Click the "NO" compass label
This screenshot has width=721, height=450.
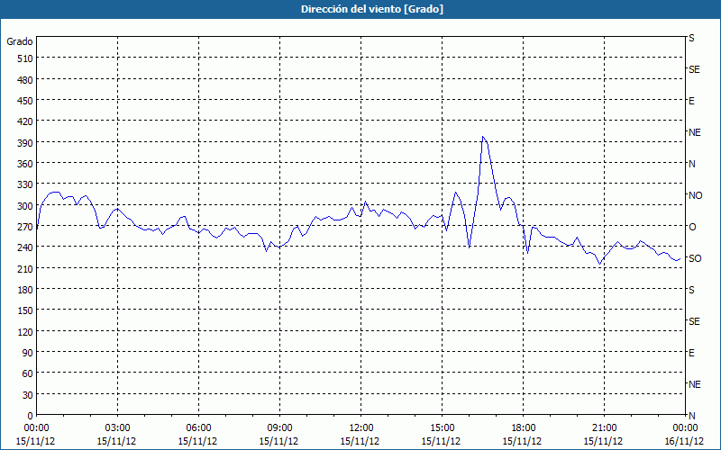pos(695,195)
